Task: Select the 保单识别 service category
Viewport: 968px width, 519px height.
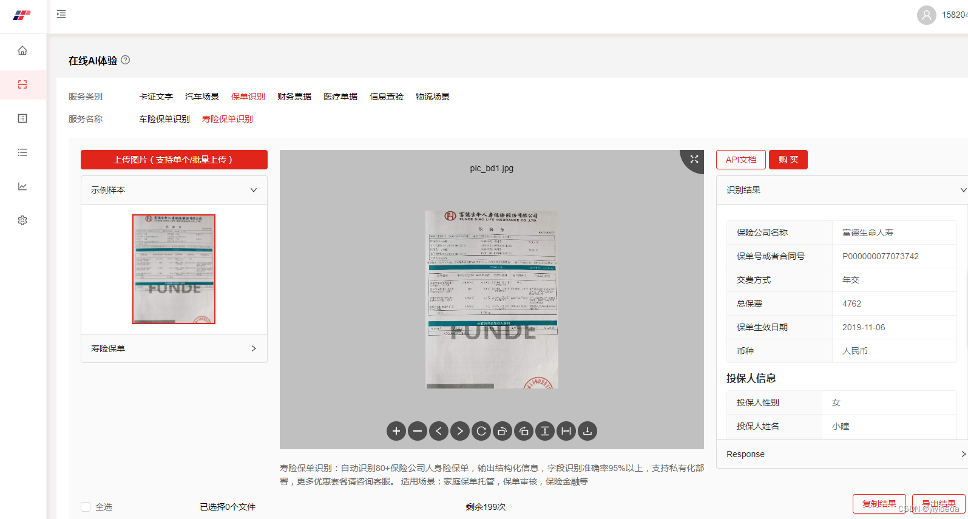Action: tap(248, 97)
